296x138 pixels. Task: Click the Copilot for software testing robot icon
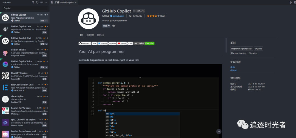(x=5, y=134)
